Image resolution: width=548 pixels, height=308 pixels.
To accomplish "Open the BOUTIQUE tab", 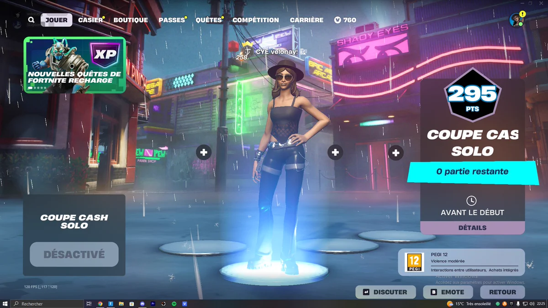I will point(131,20).
